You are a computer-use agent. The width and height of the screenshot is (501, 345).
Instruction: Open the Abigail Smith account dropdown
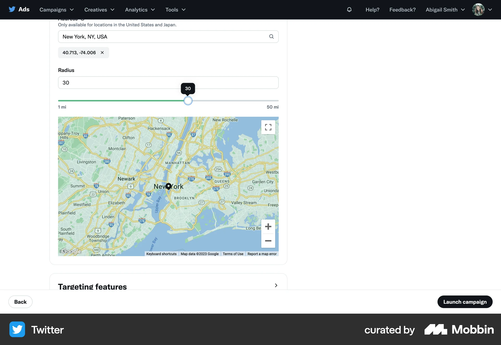(x=445, y=10)
